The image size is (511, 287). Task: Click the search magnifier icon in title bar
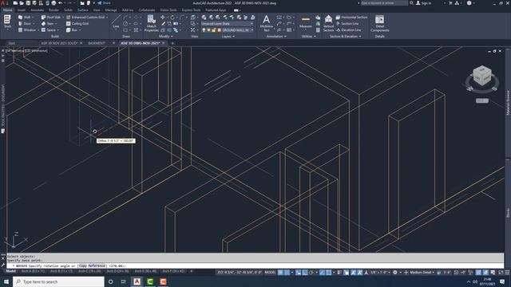pyautogui.click(x=411, y=3)
